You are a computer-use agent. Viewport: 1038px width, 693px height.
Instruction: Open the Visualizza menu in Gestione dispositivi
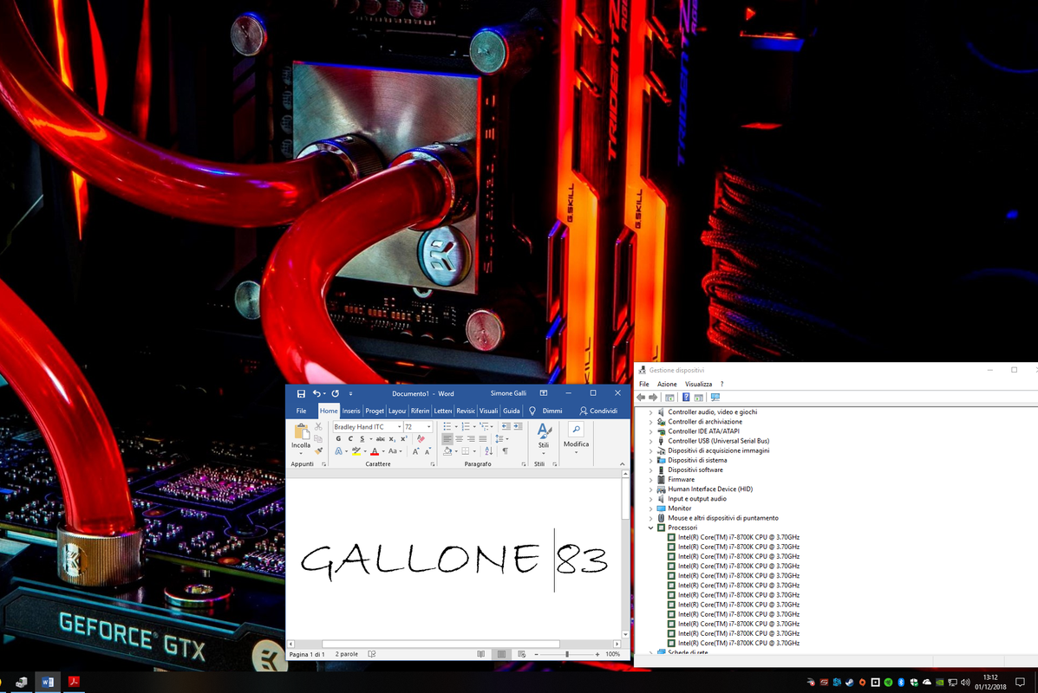(698, 385)
